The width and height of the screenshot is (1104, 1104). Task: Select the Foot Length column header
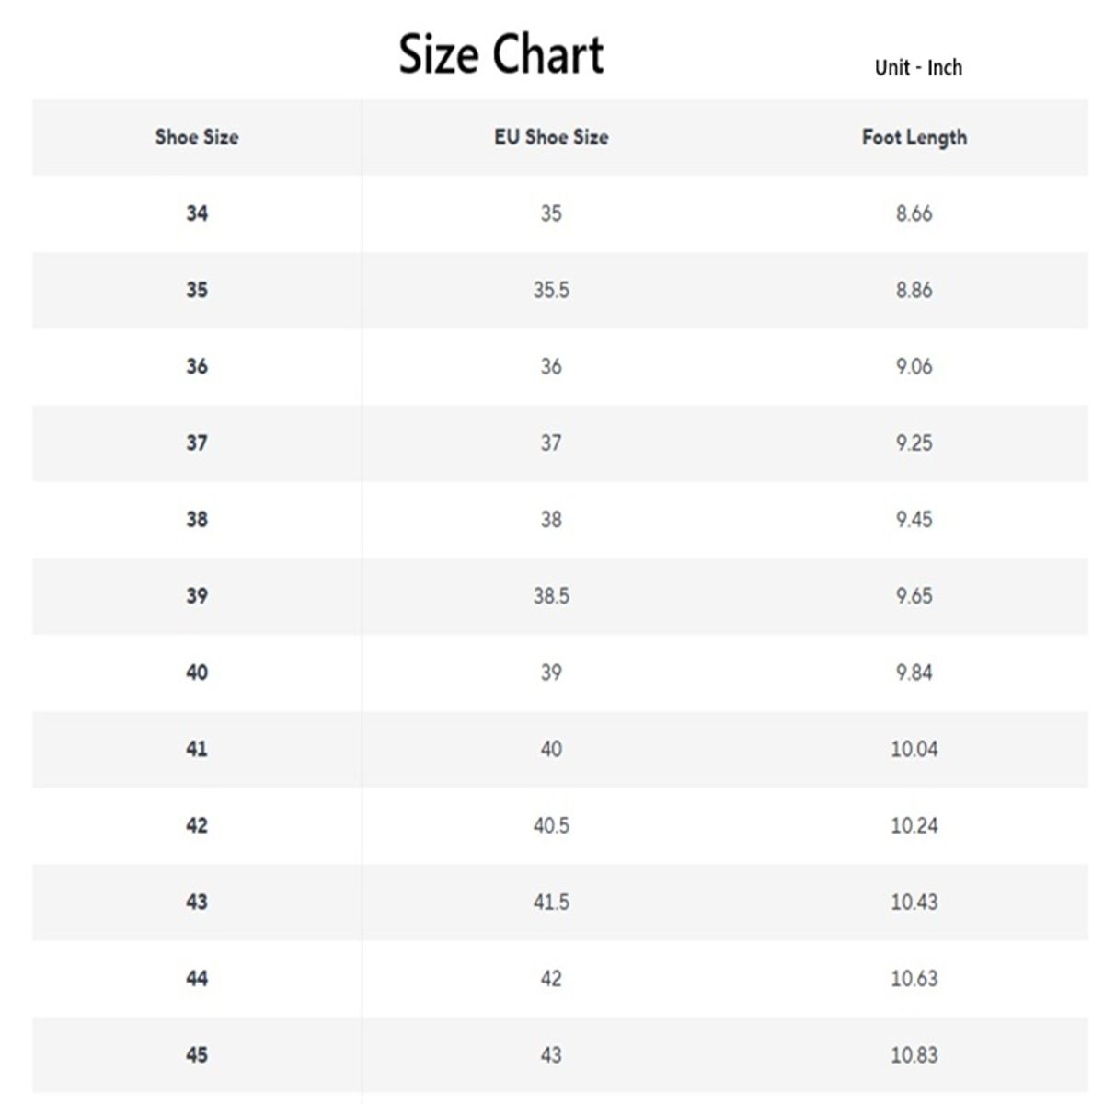[x=914, y=137]
